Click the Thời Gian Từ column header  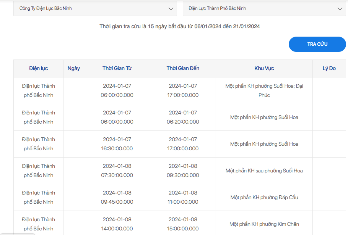click(x=117, y=68)
